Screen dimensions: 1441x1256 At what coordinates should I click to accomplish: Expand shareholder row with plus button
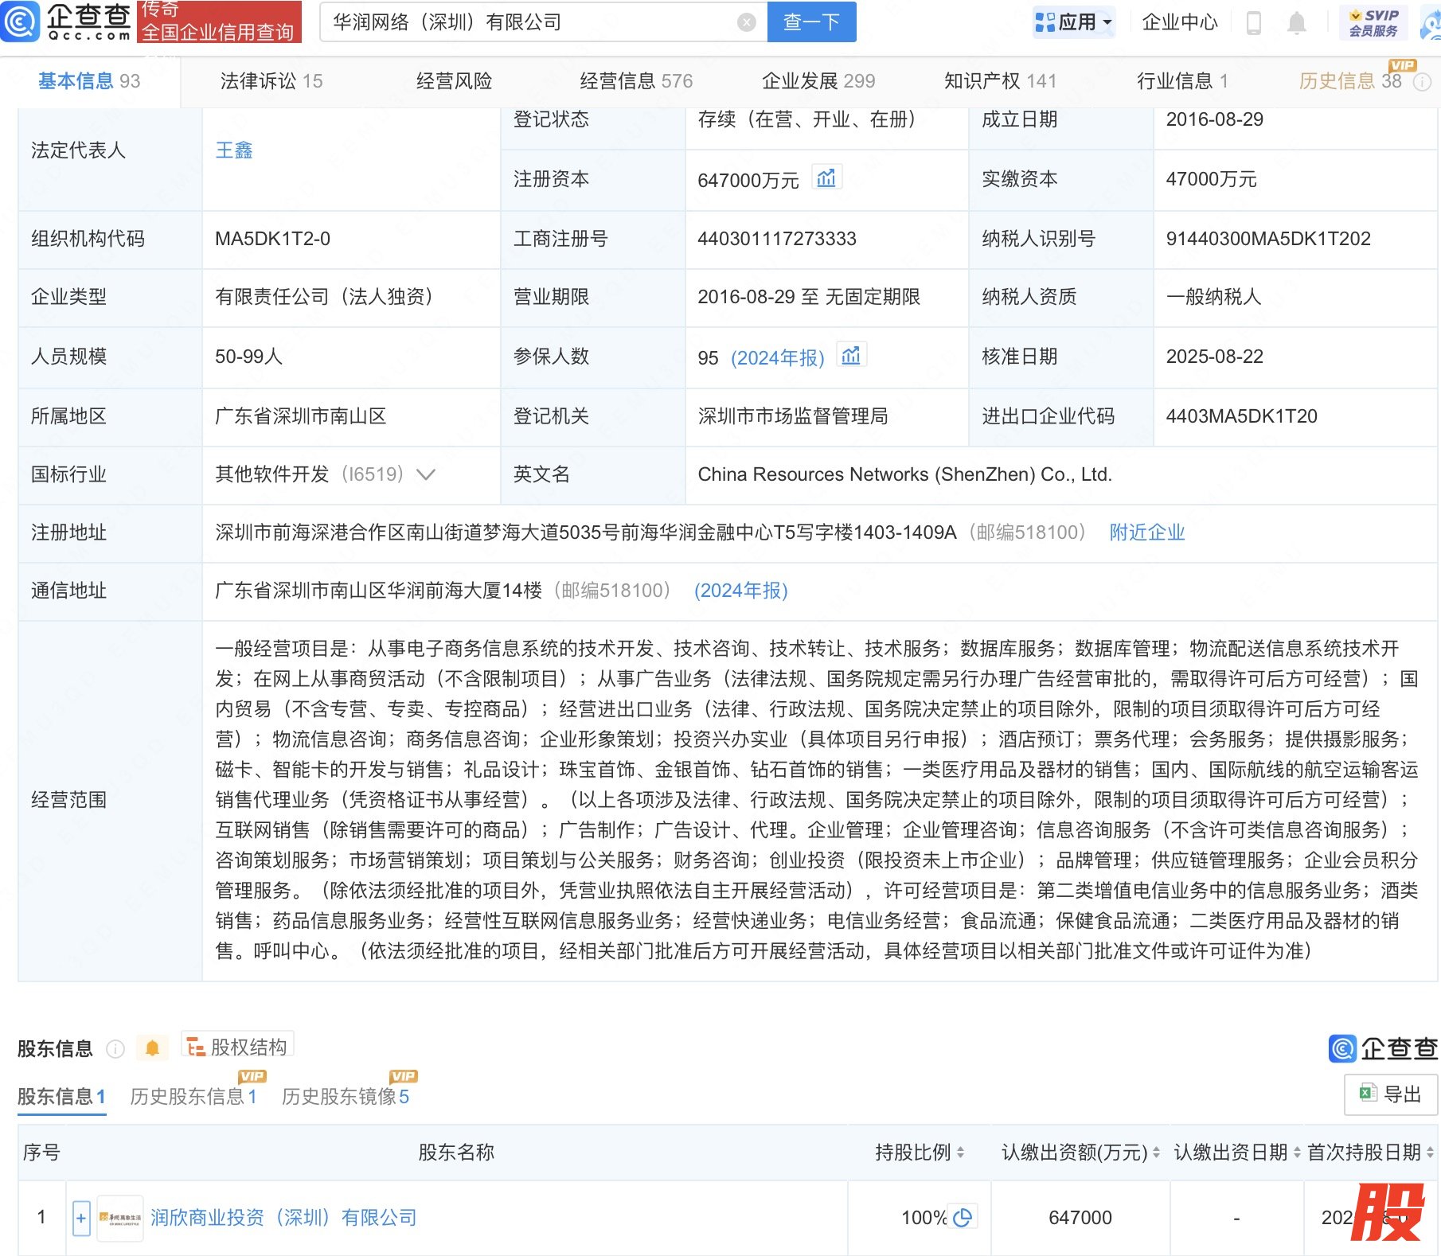[x=81, y=1218]
